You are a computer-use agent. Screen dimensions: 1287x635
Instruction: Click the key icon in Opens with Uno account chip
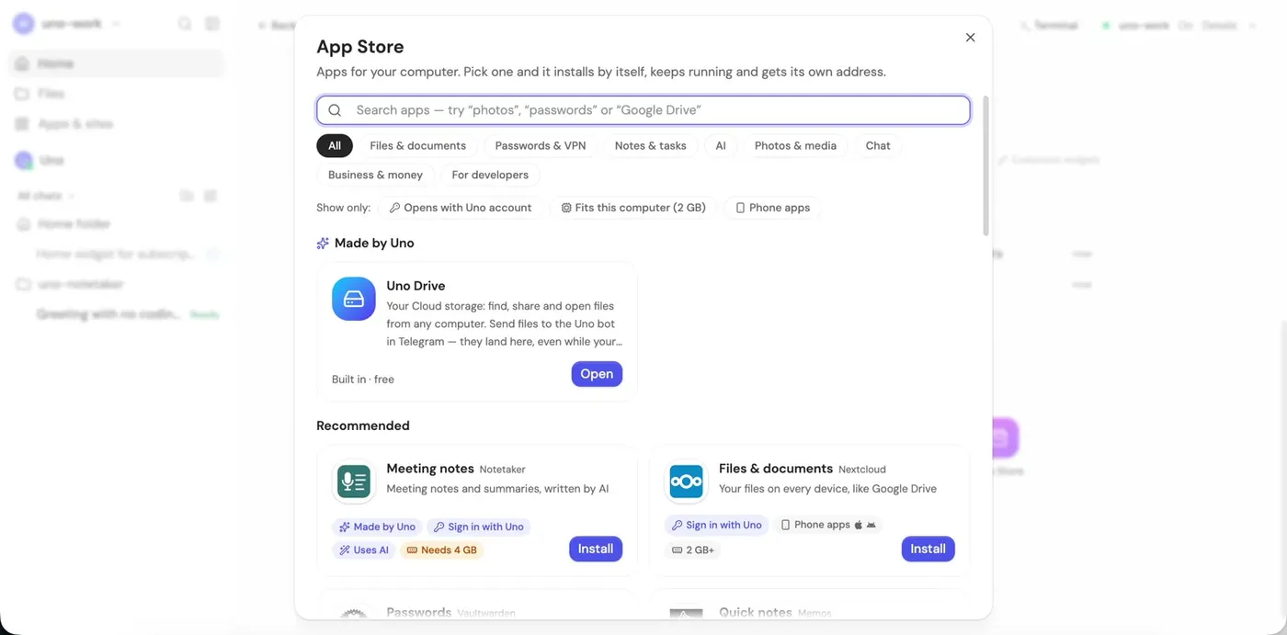[394, 208]
